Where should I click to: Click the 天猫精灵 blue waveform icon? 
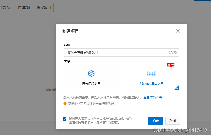(x=151, y=74)
